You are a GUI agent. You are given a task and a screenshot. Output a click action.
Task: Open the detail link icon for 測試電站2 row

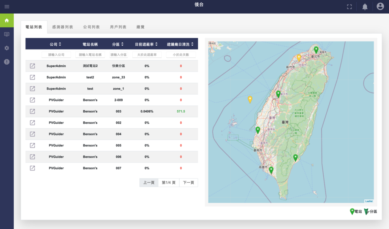33,66
